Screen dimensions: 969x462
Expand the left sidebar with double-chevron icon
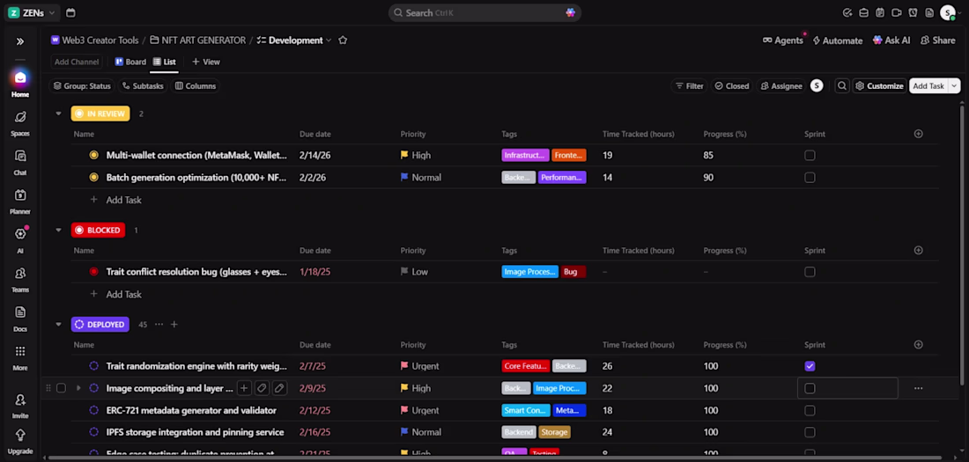(x=19, y=41)
